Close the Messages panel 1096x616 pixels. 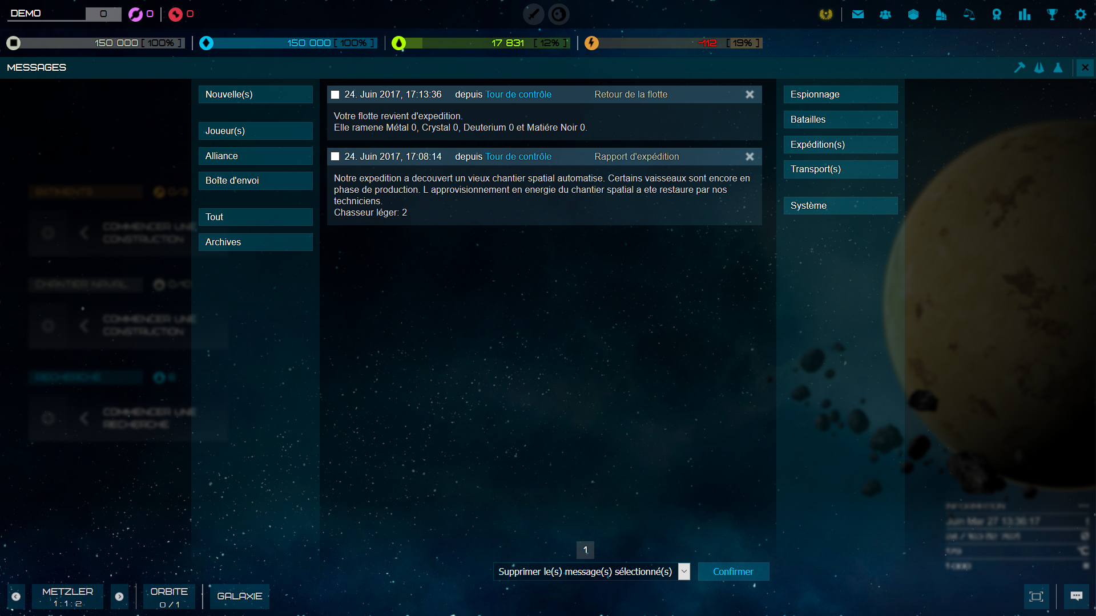coord(1085,67)
